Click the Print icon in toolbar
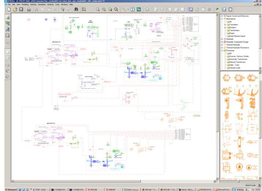This screenshot has width=262, height=191. click(x=29, y=9)
